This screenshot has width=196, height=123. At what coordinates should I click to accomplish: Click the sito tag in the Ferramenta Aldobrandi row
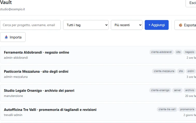click(x=178, y=52)
